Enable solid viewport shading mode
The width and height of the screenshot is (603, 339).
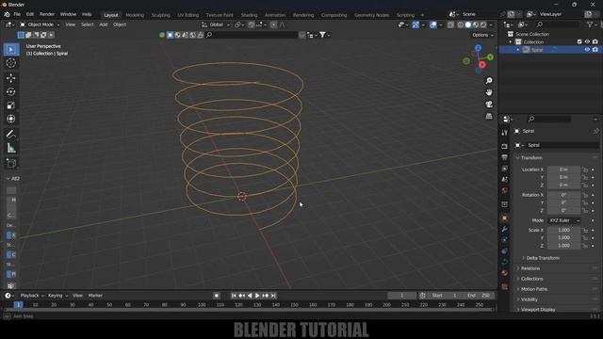click(x=468, y=24)
